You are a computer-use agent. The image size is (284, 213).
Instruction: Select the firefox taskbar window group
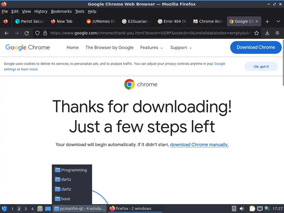pos(135,209)
